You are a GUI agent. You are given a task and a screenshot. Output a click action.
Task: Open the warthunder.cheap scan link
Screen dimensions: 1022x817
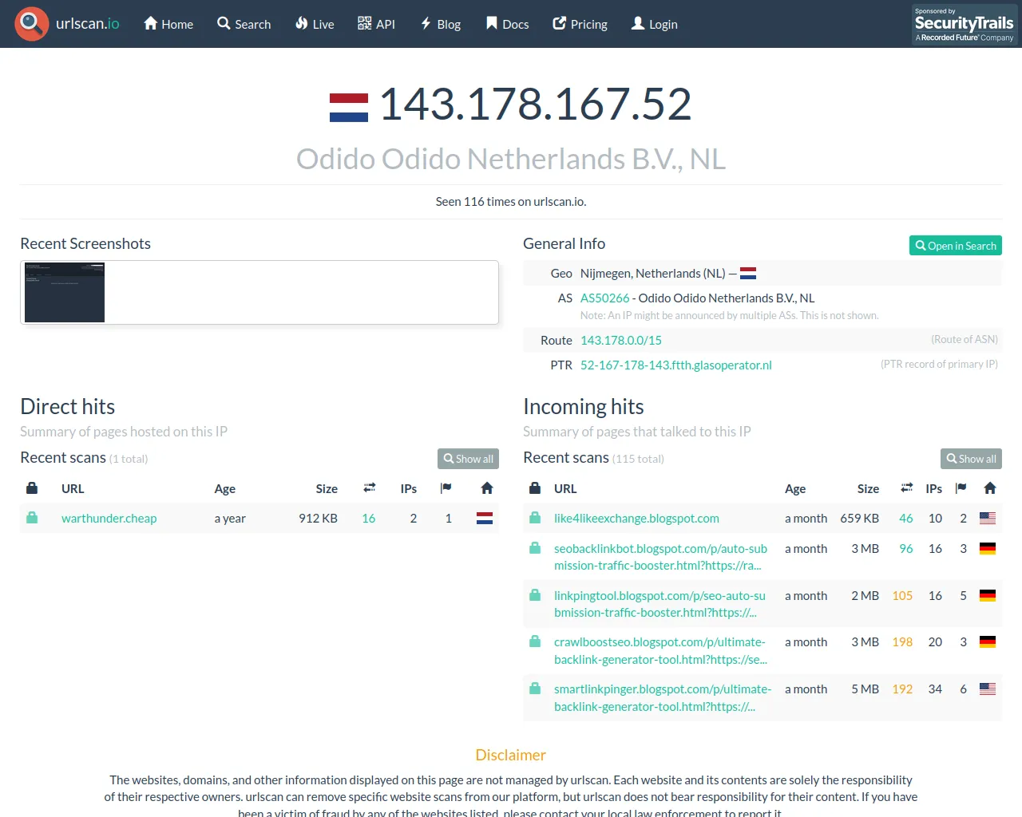(109, 518)
